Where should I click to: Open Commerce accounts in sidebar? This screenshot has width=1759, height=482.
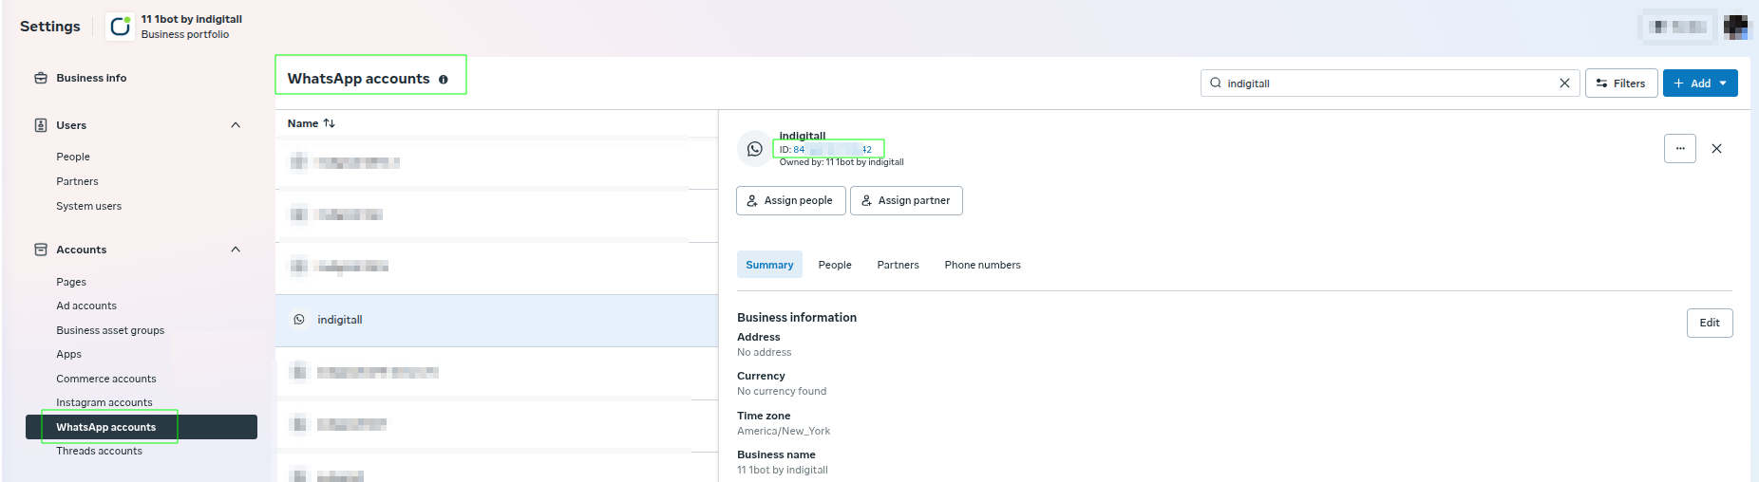105,379
